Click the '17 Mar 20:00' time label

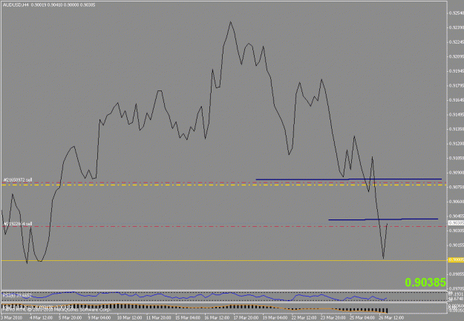tap(246, 318)
